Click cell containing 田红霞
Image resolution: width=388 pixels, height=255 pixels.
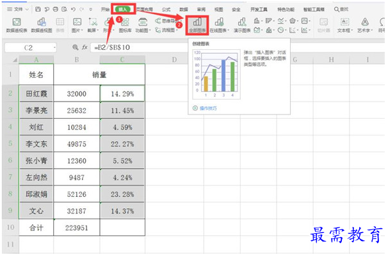tap(36, 94)
